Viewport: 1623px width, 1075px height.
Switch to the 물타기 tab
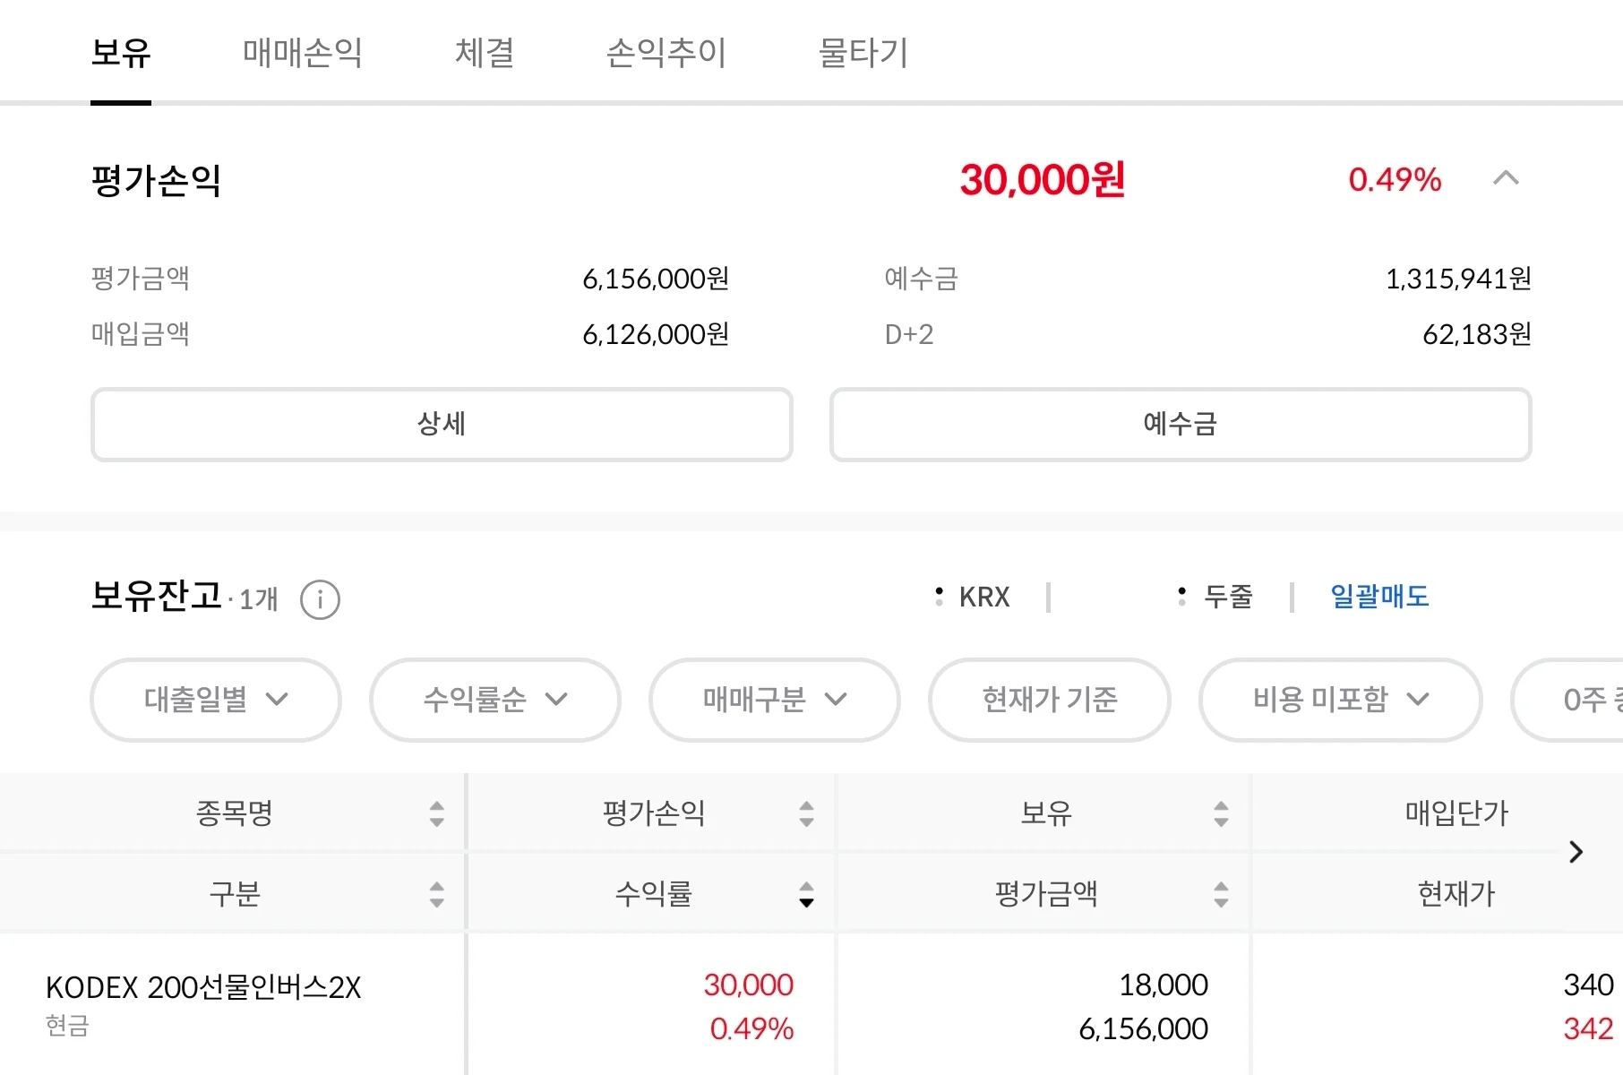point(863,53)
